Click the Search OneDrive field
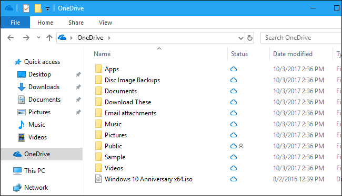The height and width of the screenshot is (196, 342). 301,38
